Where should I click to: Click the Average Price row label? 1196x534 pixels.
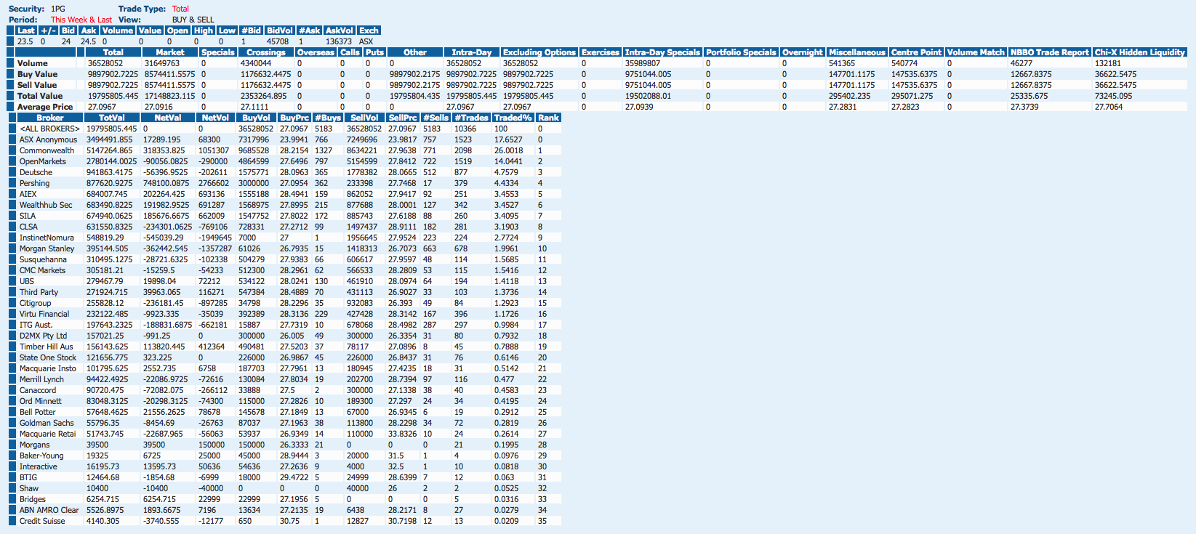[45, 107]
